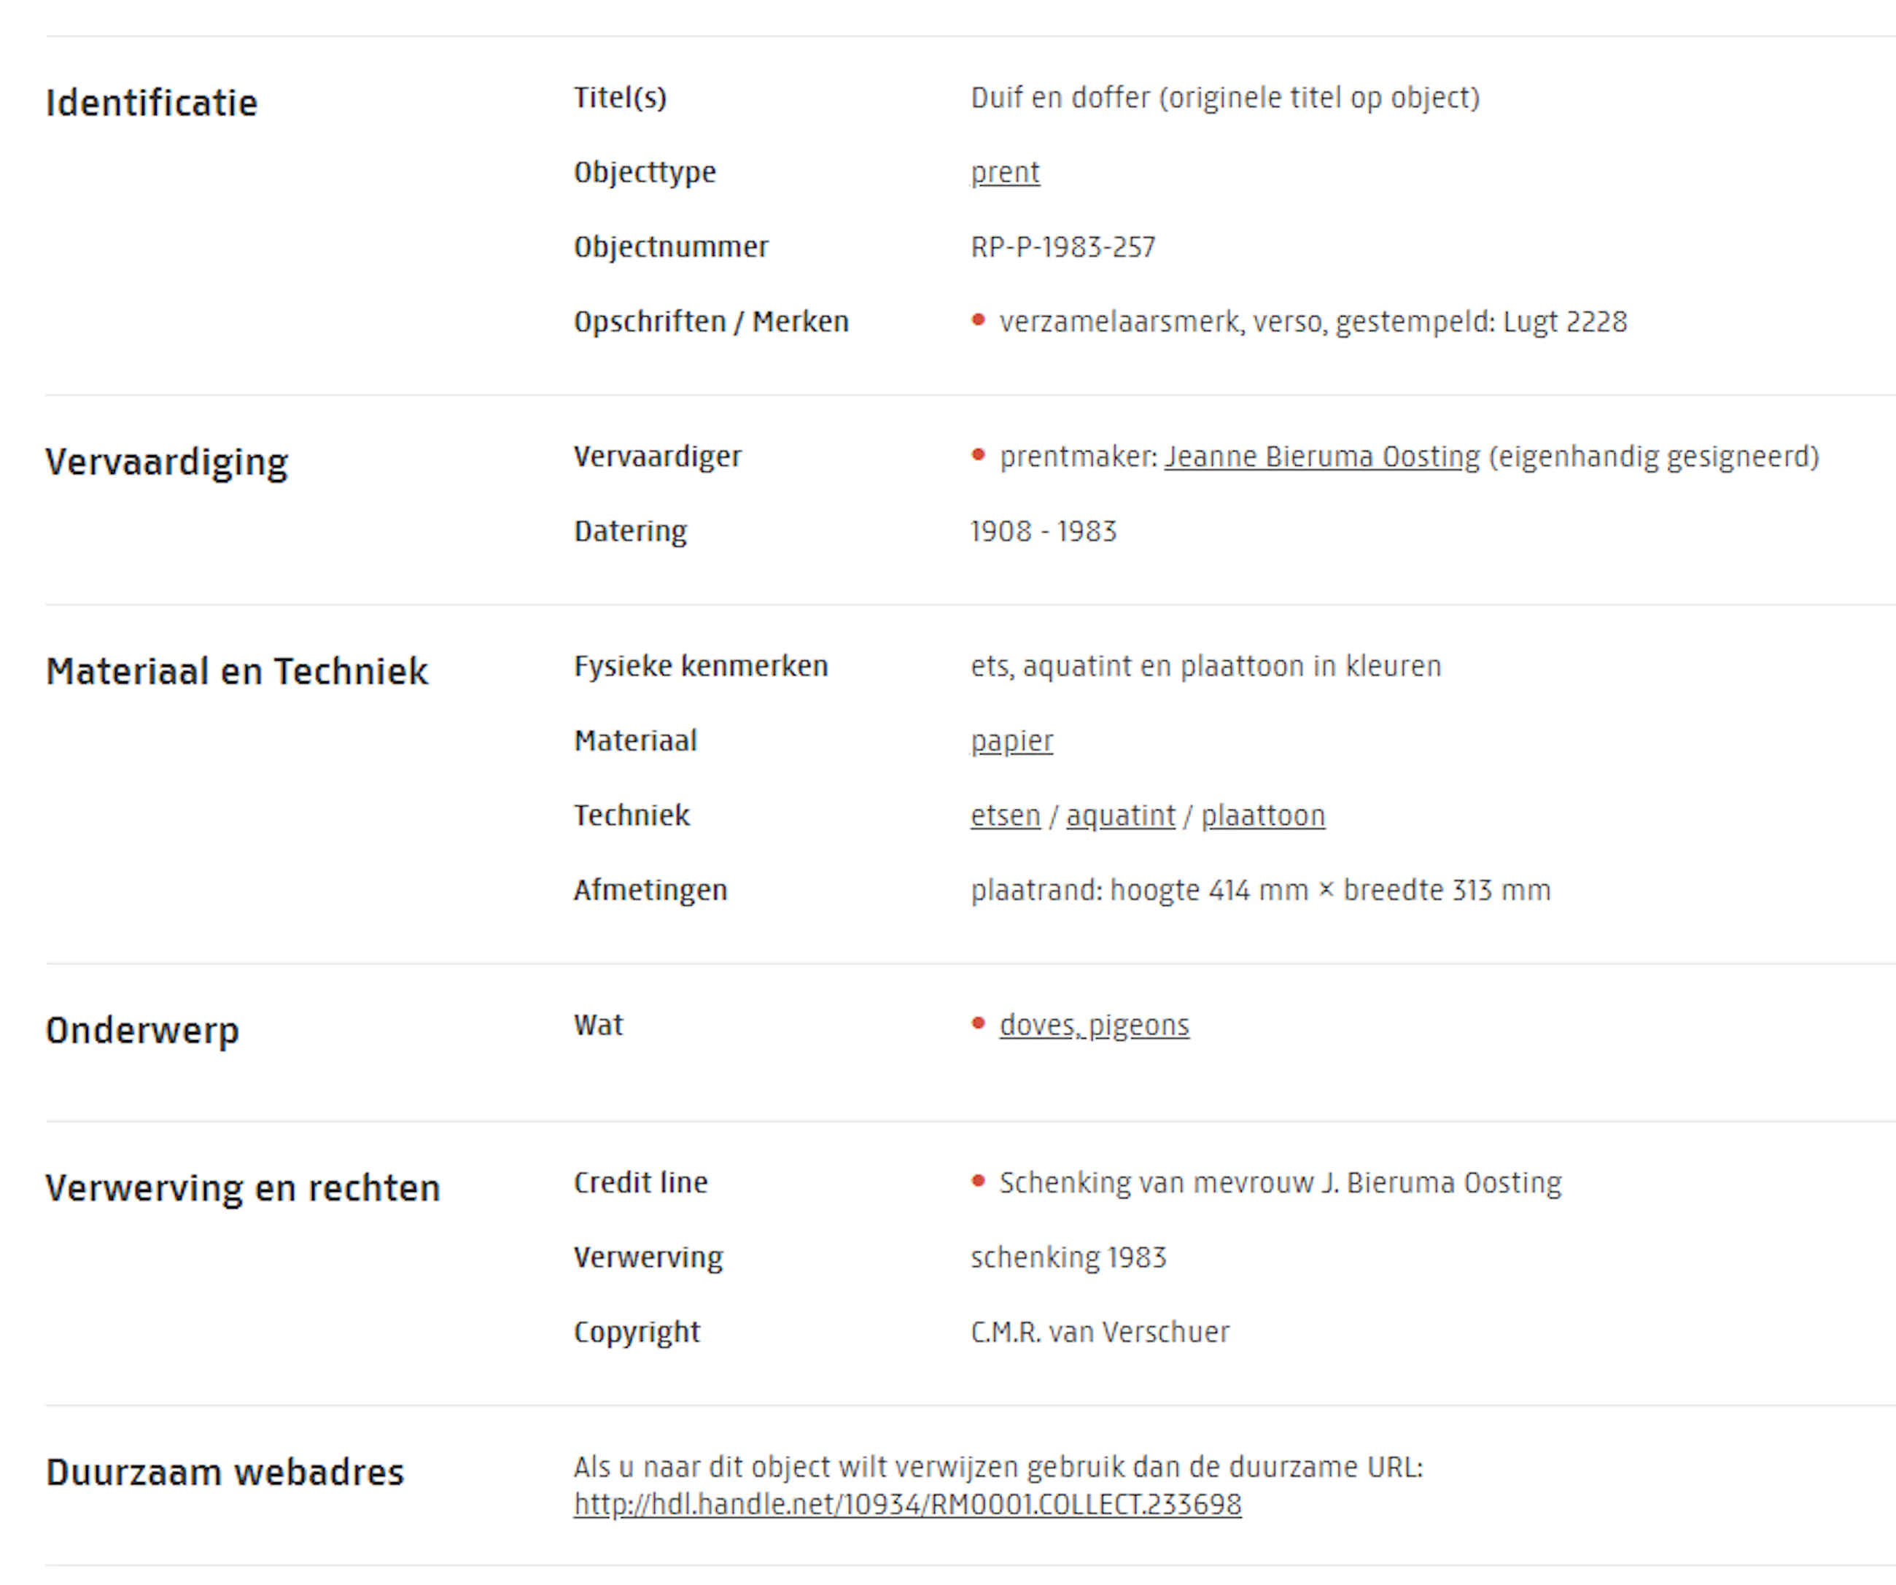
Task: Open the 'prent' object type link
Action: coord(1005,171)
